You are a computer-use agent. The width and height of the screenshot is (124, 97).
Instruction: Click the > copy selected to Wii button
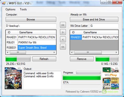63,32
